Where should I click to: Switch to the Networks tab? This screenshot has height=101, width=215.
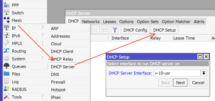pyautogui.click(x=91, y=22)
